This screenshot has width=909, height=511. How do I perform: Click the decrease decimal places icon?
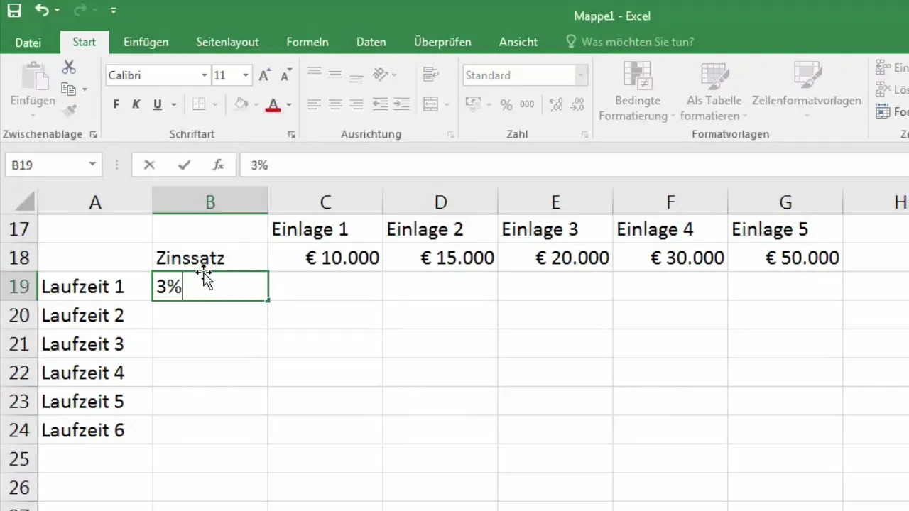(576, 104)
